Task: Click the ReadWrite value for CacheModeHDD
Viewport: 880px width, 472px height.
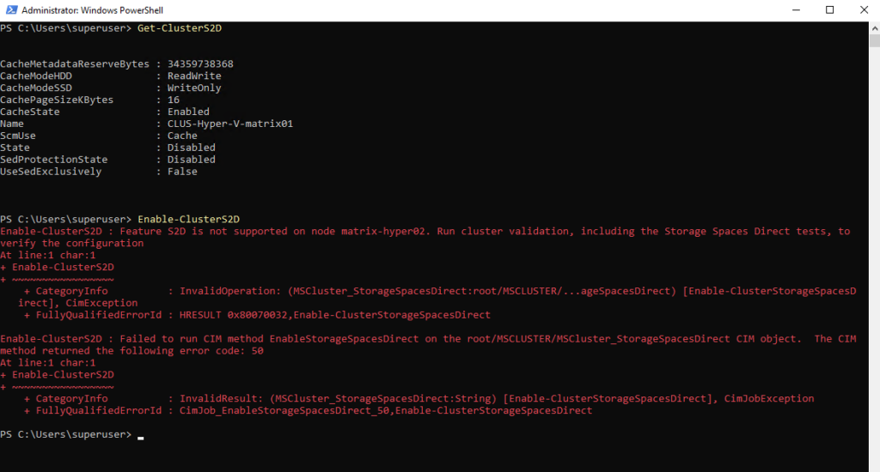Action: 194,76
